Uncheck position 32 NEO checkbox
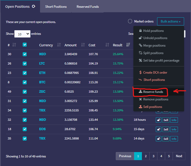Viewport: 191px width, 166px height. point(25,120)
